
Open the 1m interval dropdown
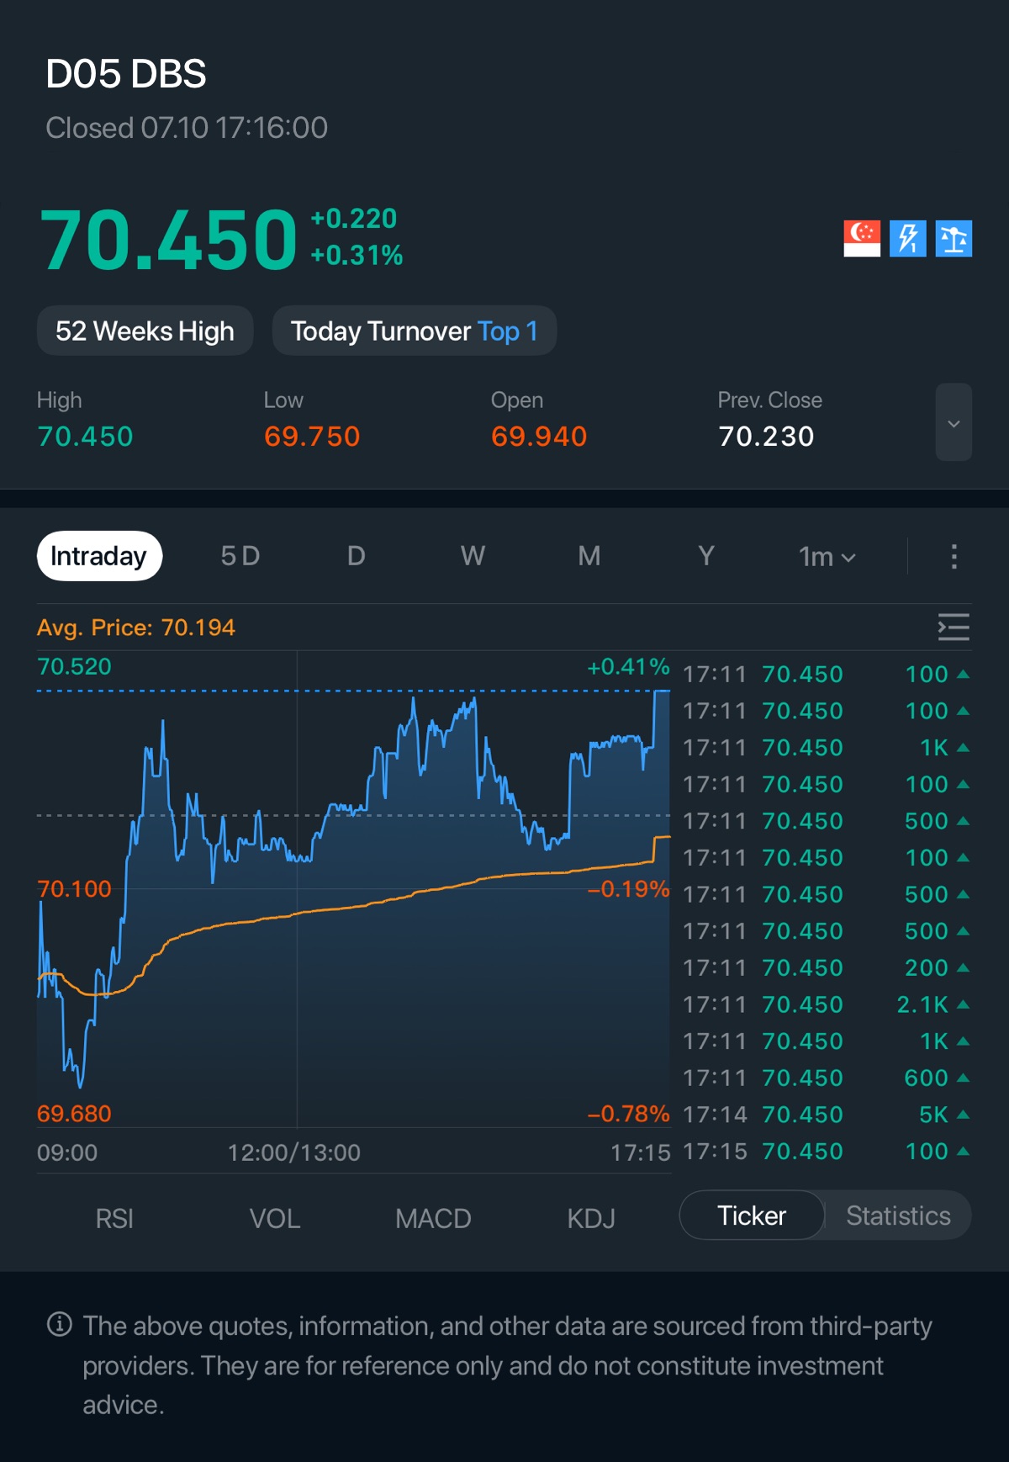point(827,557)
